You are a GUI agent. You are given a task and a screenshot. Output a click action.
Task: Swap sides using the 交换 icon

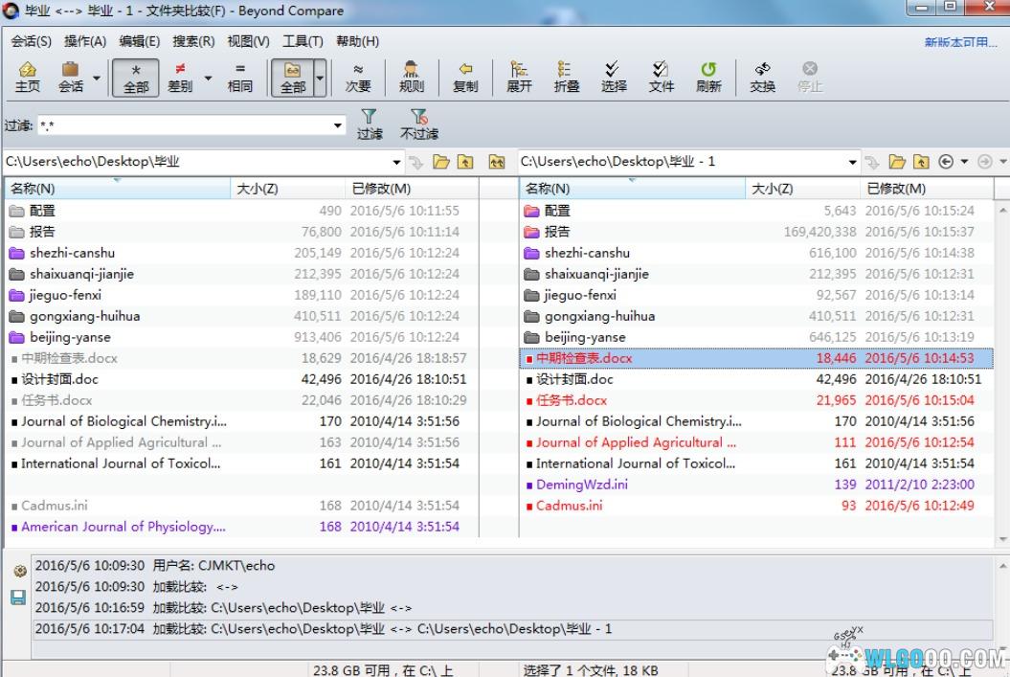pyautogui.click(x=762, y=77)
